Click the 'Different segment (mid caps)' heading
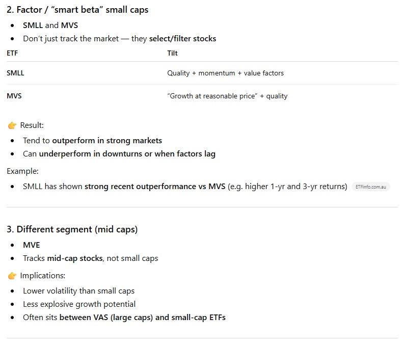 click(x=72, y=229)
